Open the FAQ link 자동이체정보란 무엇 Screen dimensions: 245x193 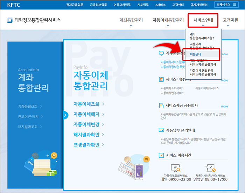tap(173, 67)
